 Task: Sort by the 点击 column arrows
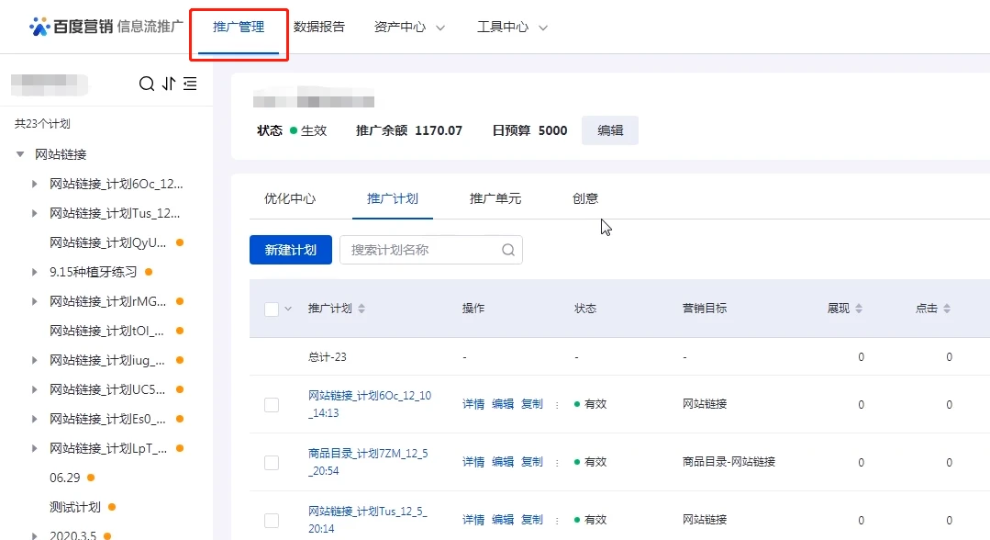pos(947,309)
